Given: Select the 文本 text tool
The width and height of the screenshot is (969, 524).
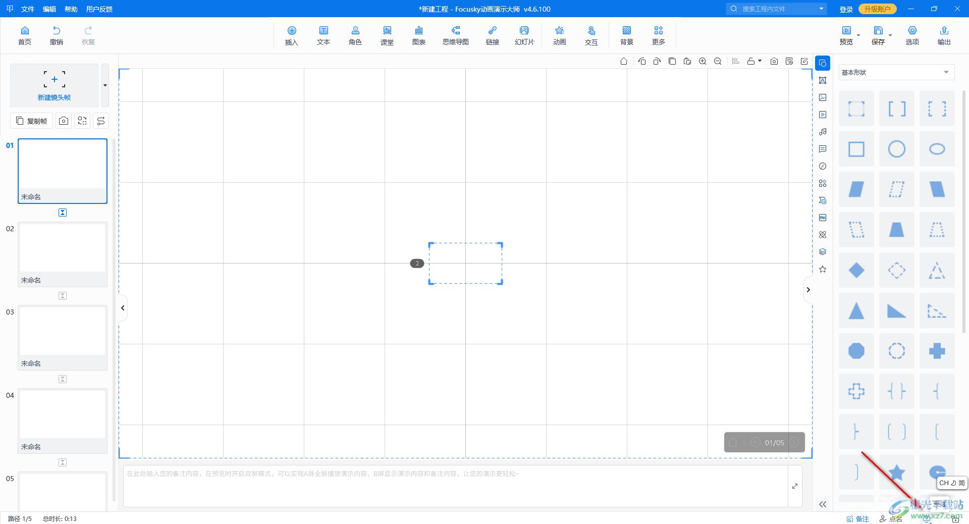Looking at the screenshot, I should [324, 35].
